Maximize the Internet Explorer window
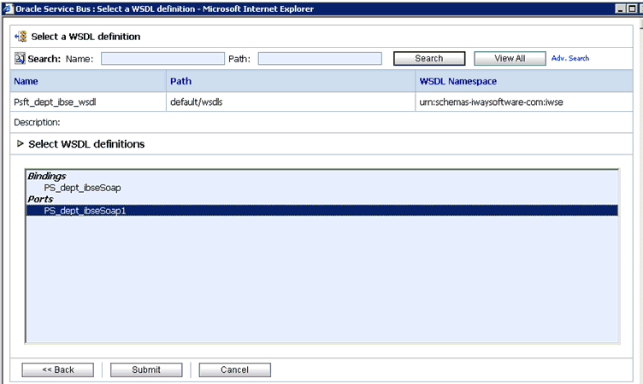 pos(632,9)
